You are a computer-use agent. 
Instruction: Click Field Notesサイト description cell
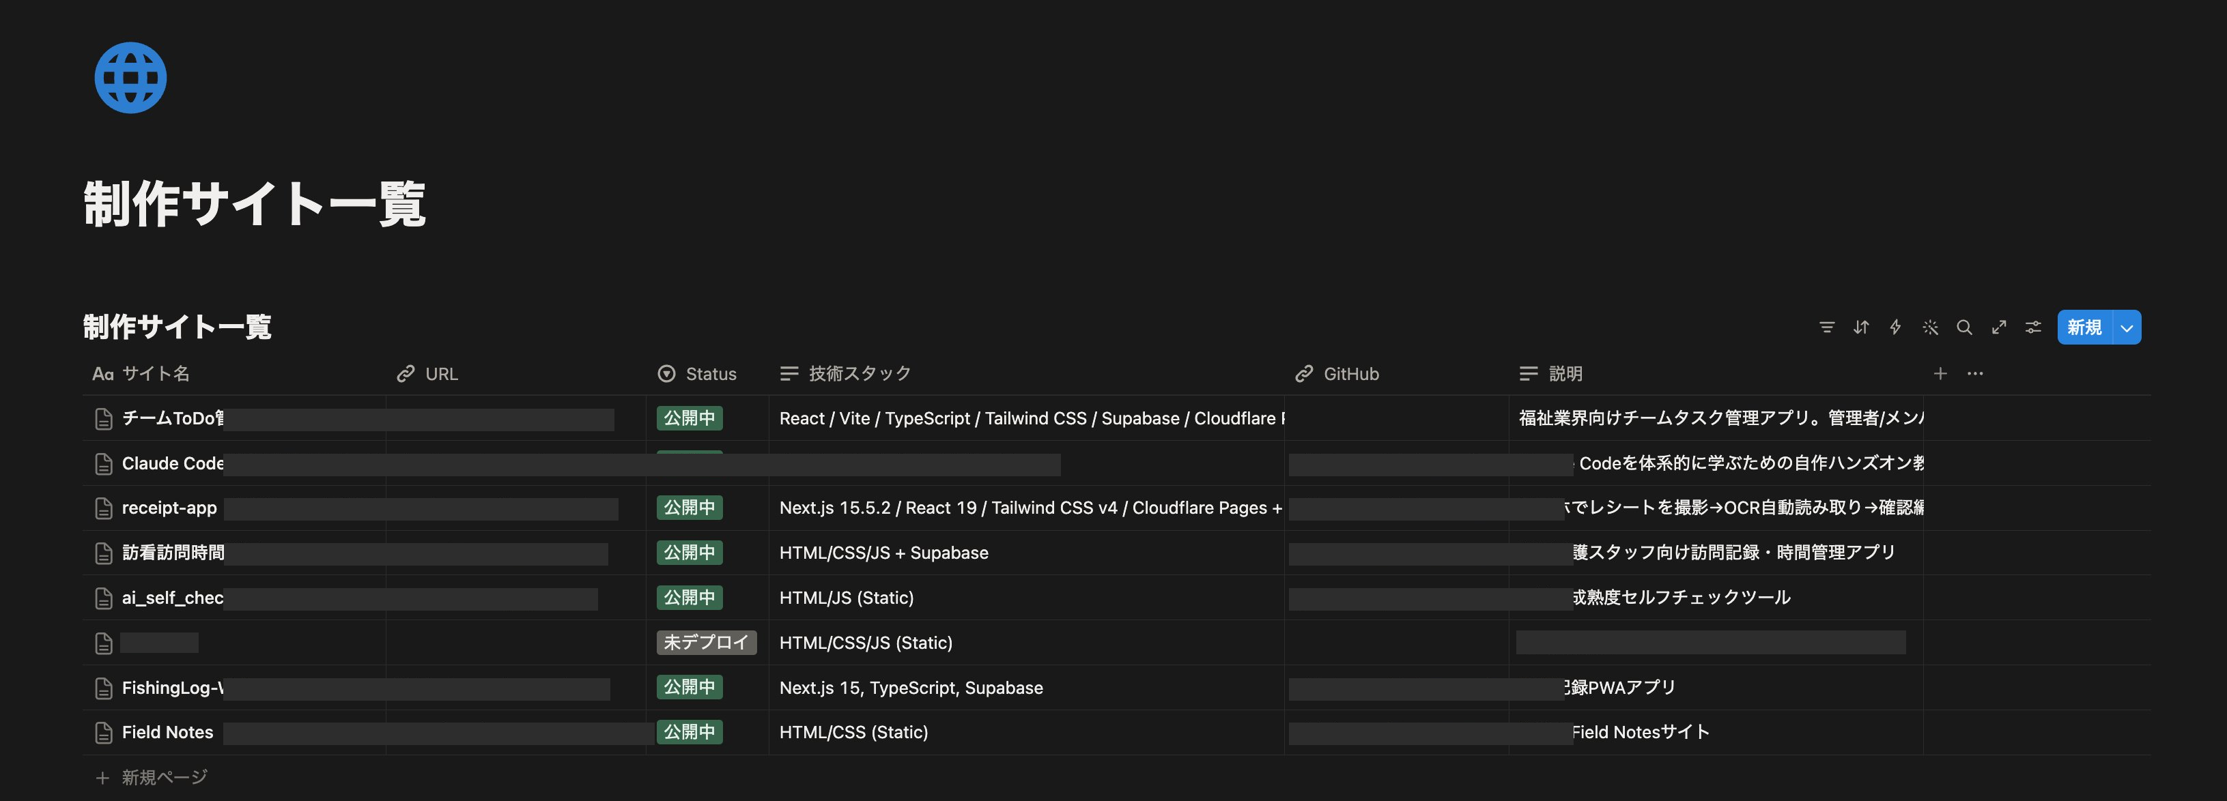(x=1716, y=733)
